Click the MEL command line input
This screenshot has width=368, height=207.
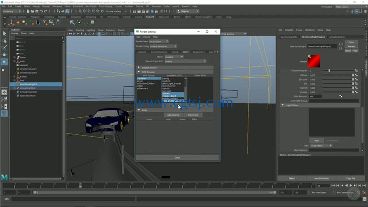(73, 199)
